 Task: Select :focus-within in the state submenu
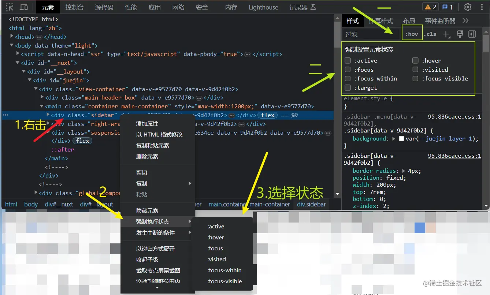coord(224,270)
